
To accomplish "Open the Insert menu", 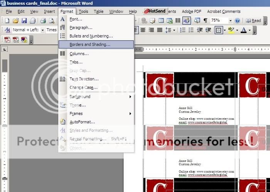I will 49,11.
